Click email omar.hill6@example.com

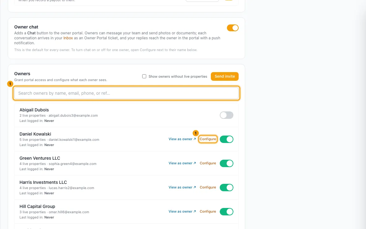pyautogui.click(x=69, y=212)
